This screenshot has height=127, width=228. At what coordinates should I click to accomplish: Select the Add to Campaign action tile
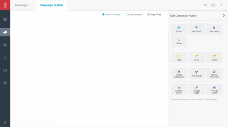pos(179,74)
